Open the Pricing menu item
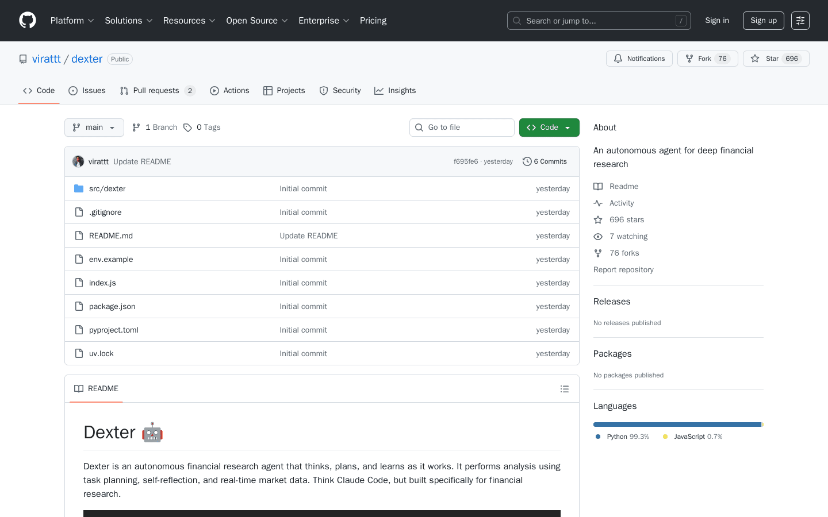This screenshot has height=517, width=828. (x=373, y=20)
